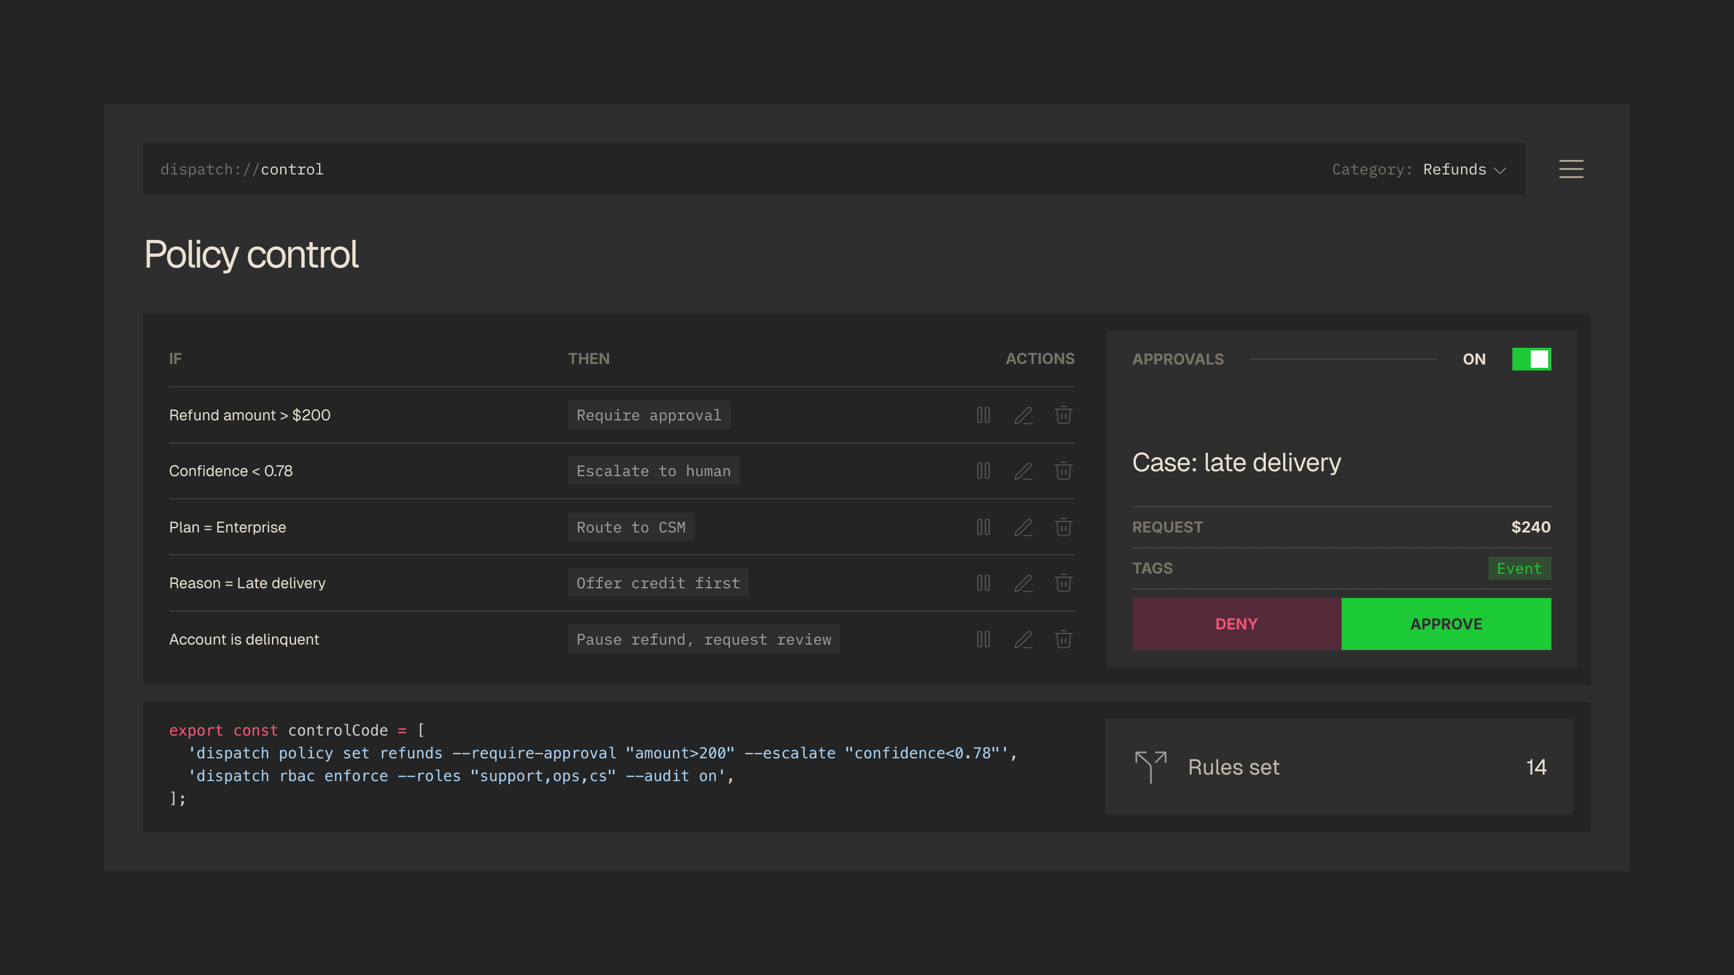This screenshot has height=975, width=1734.
Task: Edit the Account is delinquent rule
Action: pos(1023,639)
